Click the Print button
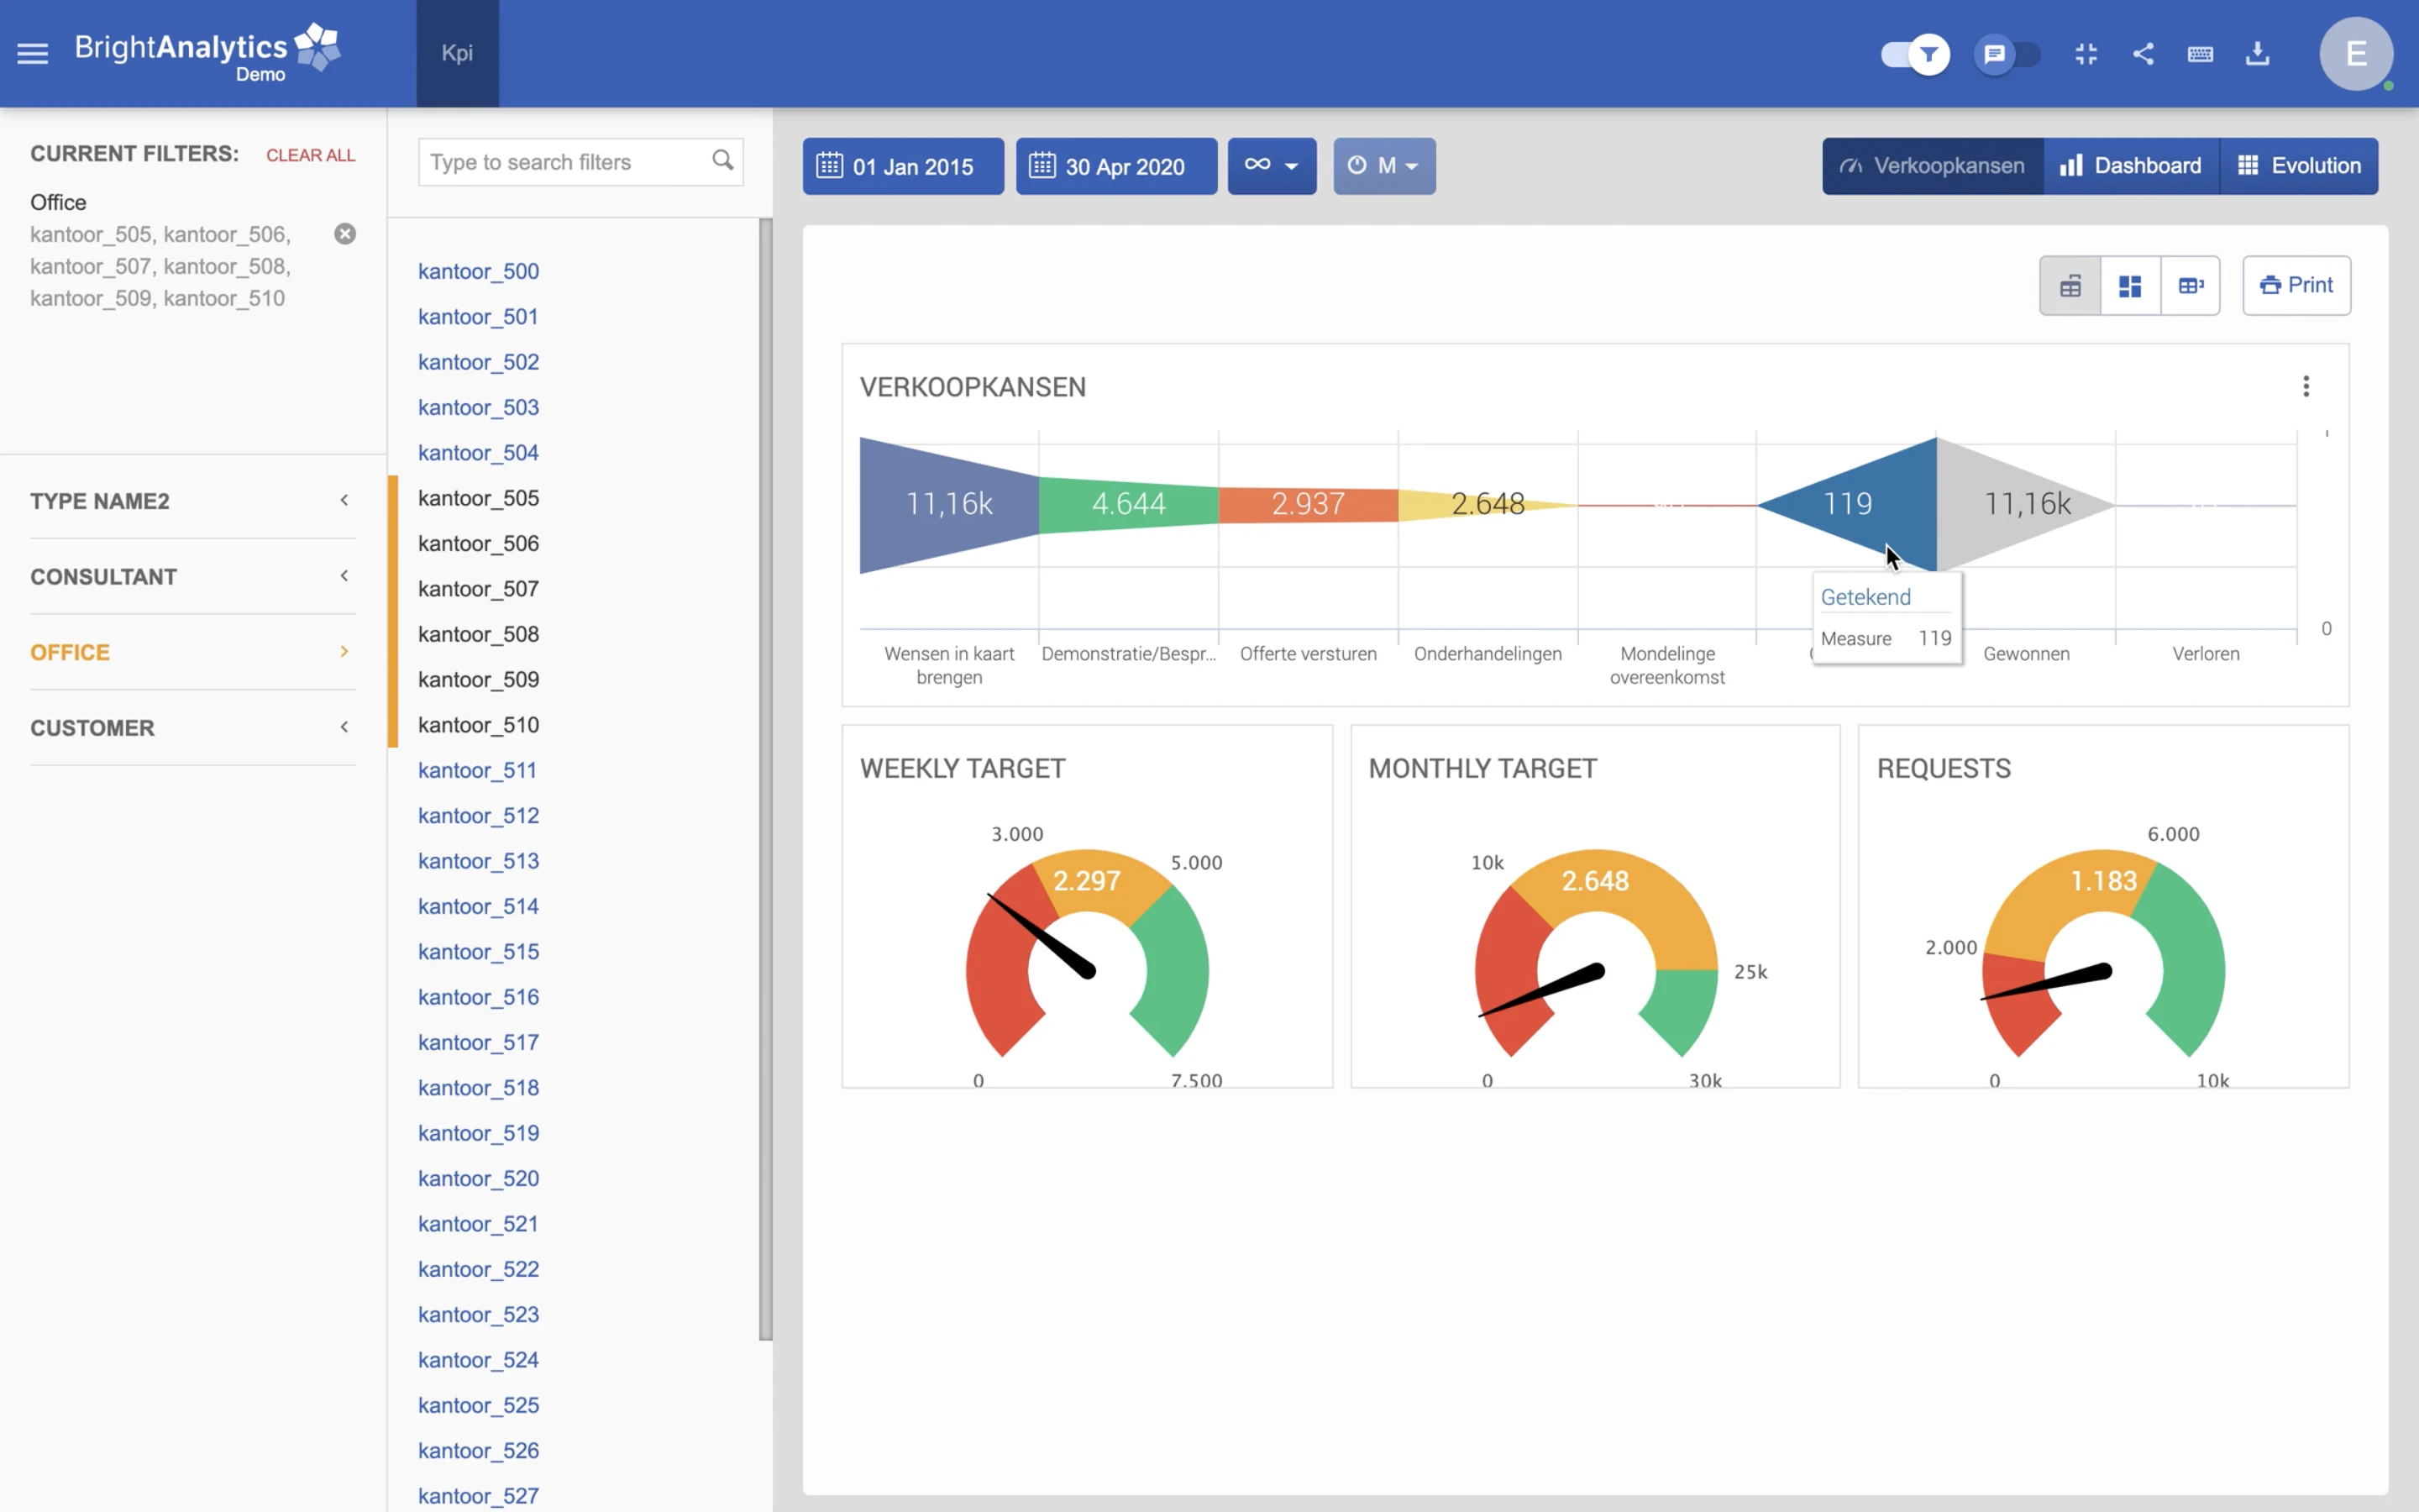2419x1512 pixels. [x=2297, y=285]
